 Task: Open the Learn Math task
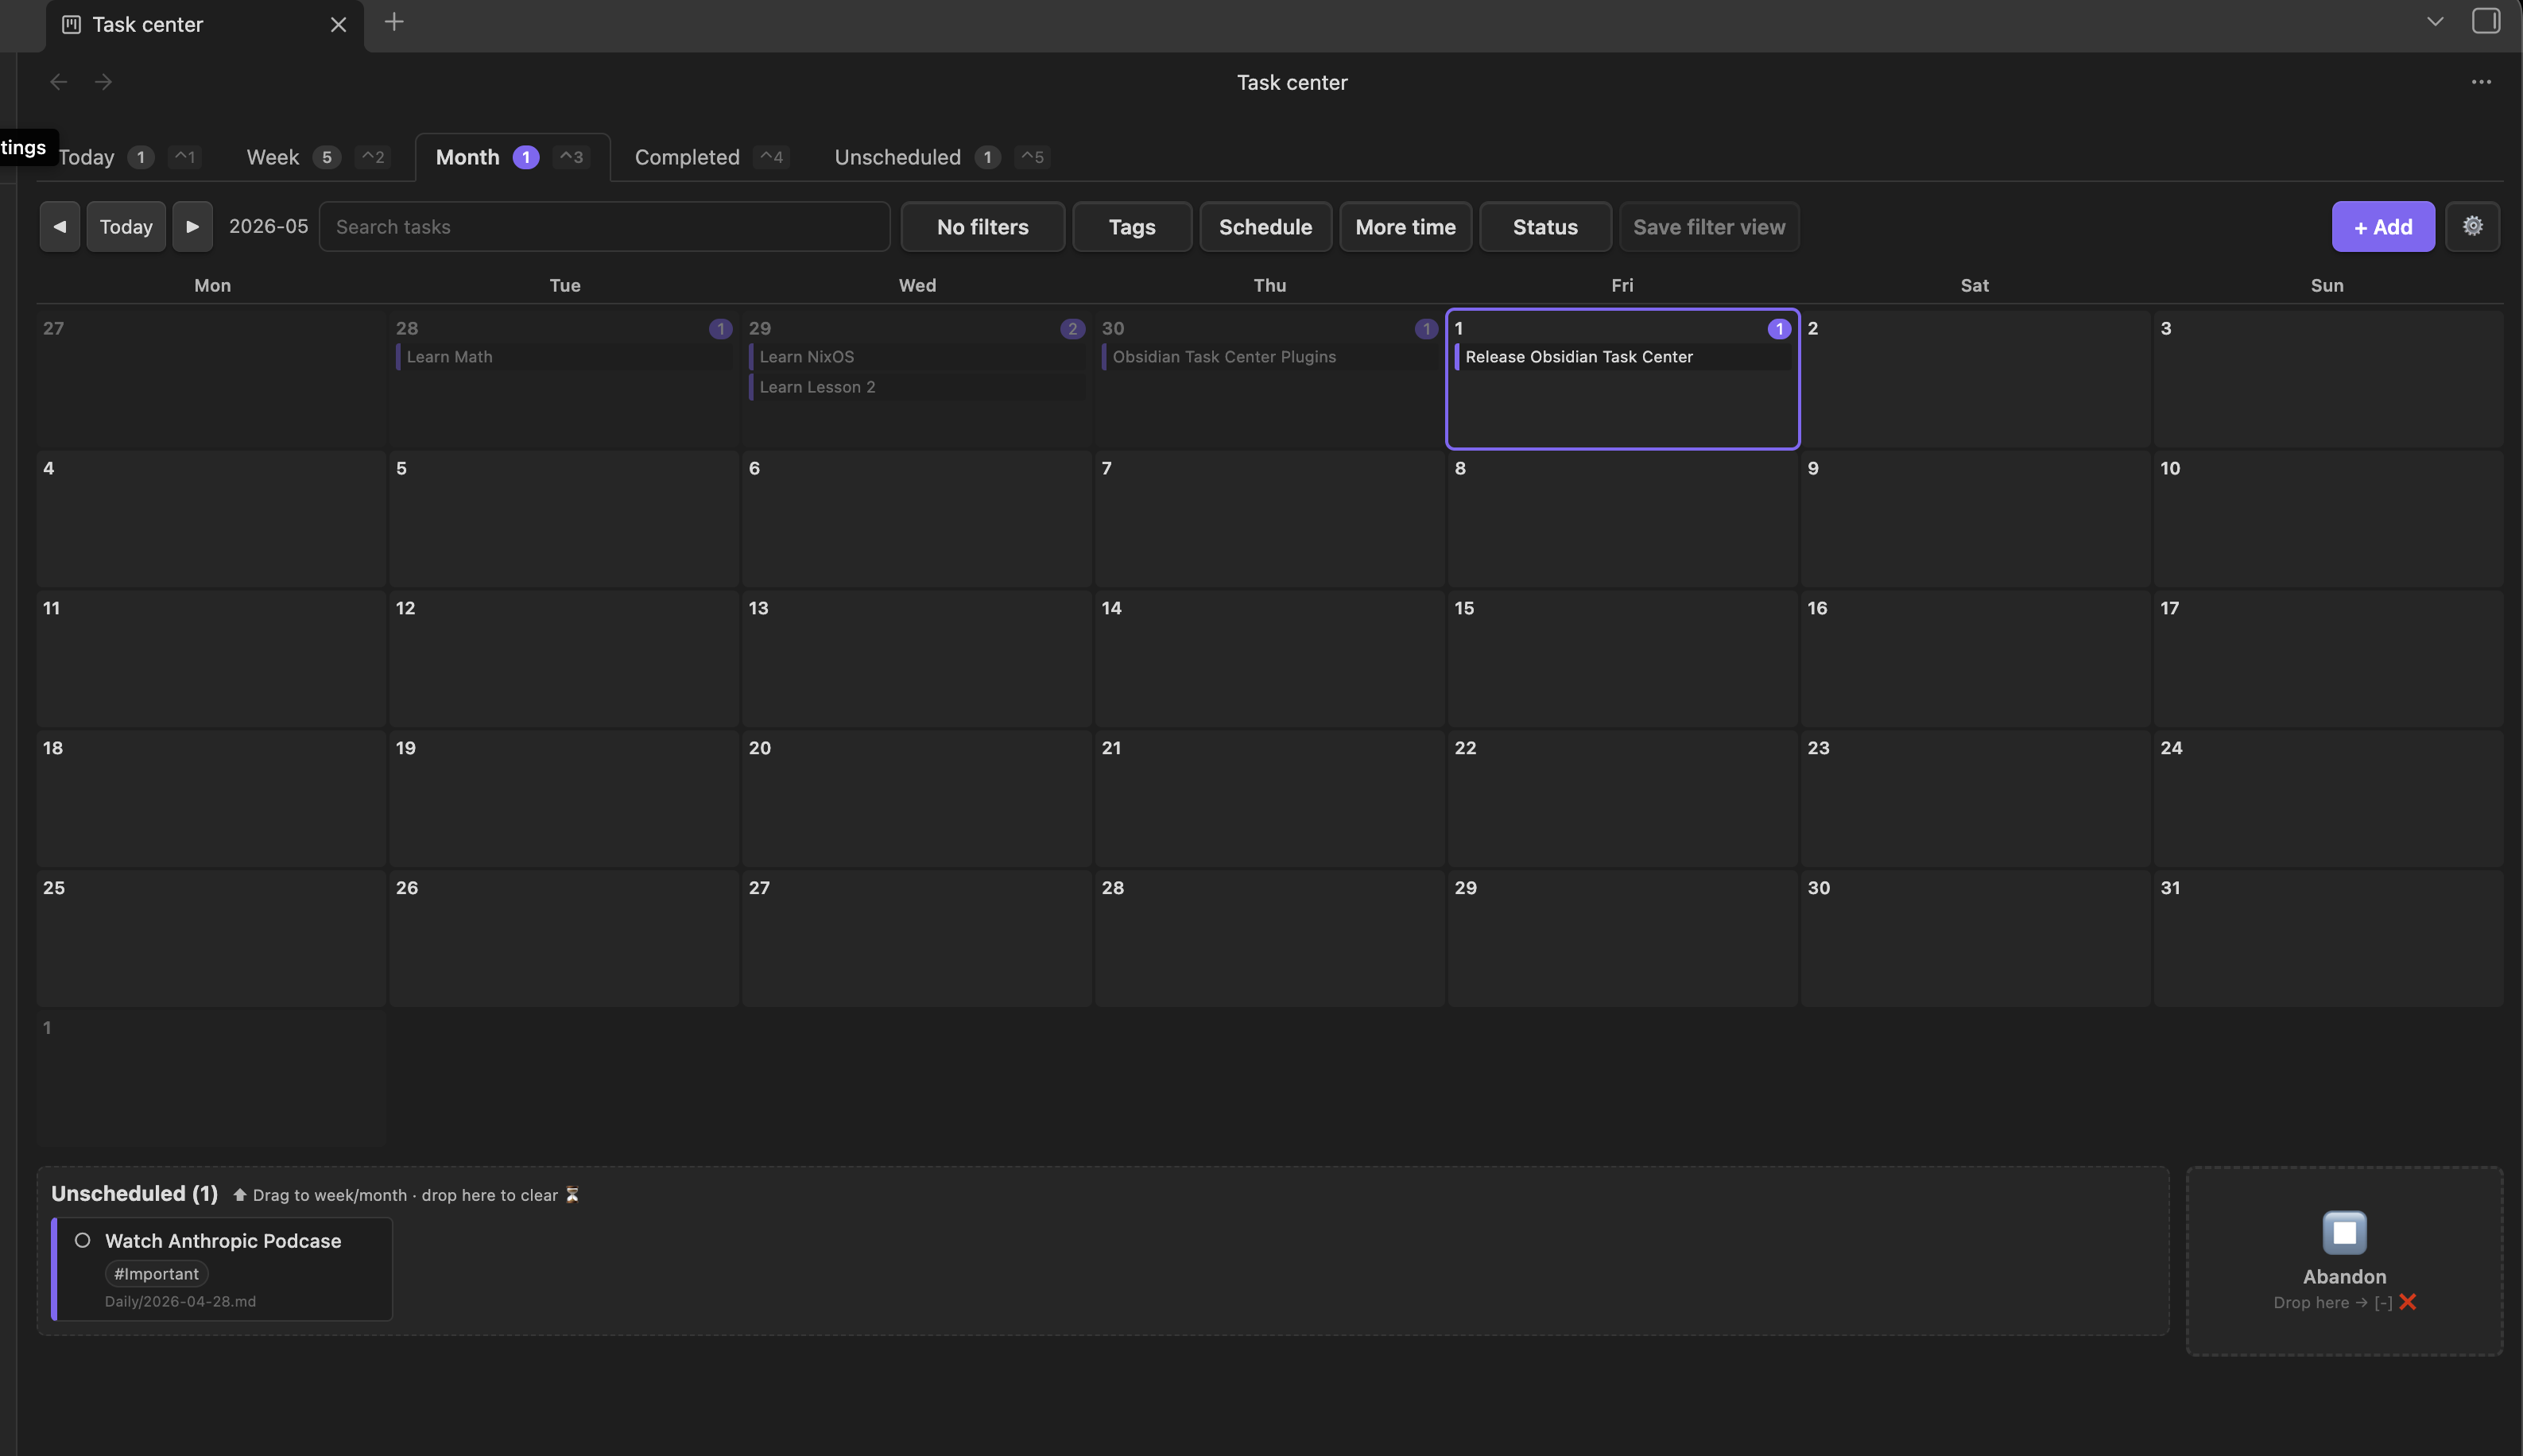564,357
